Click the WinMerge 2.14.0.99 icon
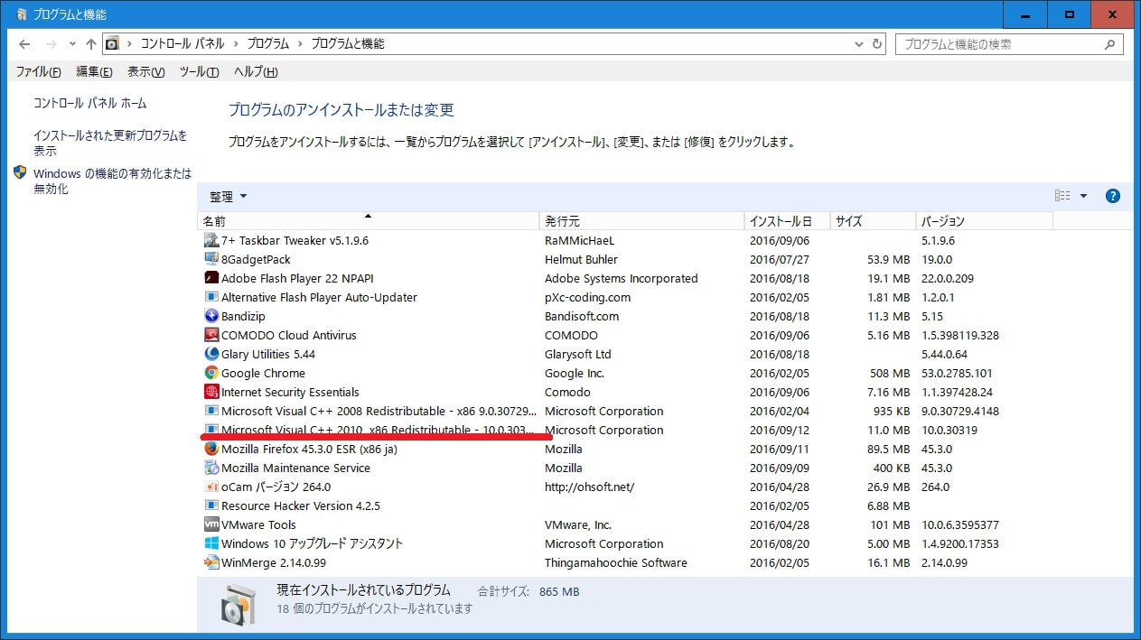The image size is (1141, 640). point(211,563)
